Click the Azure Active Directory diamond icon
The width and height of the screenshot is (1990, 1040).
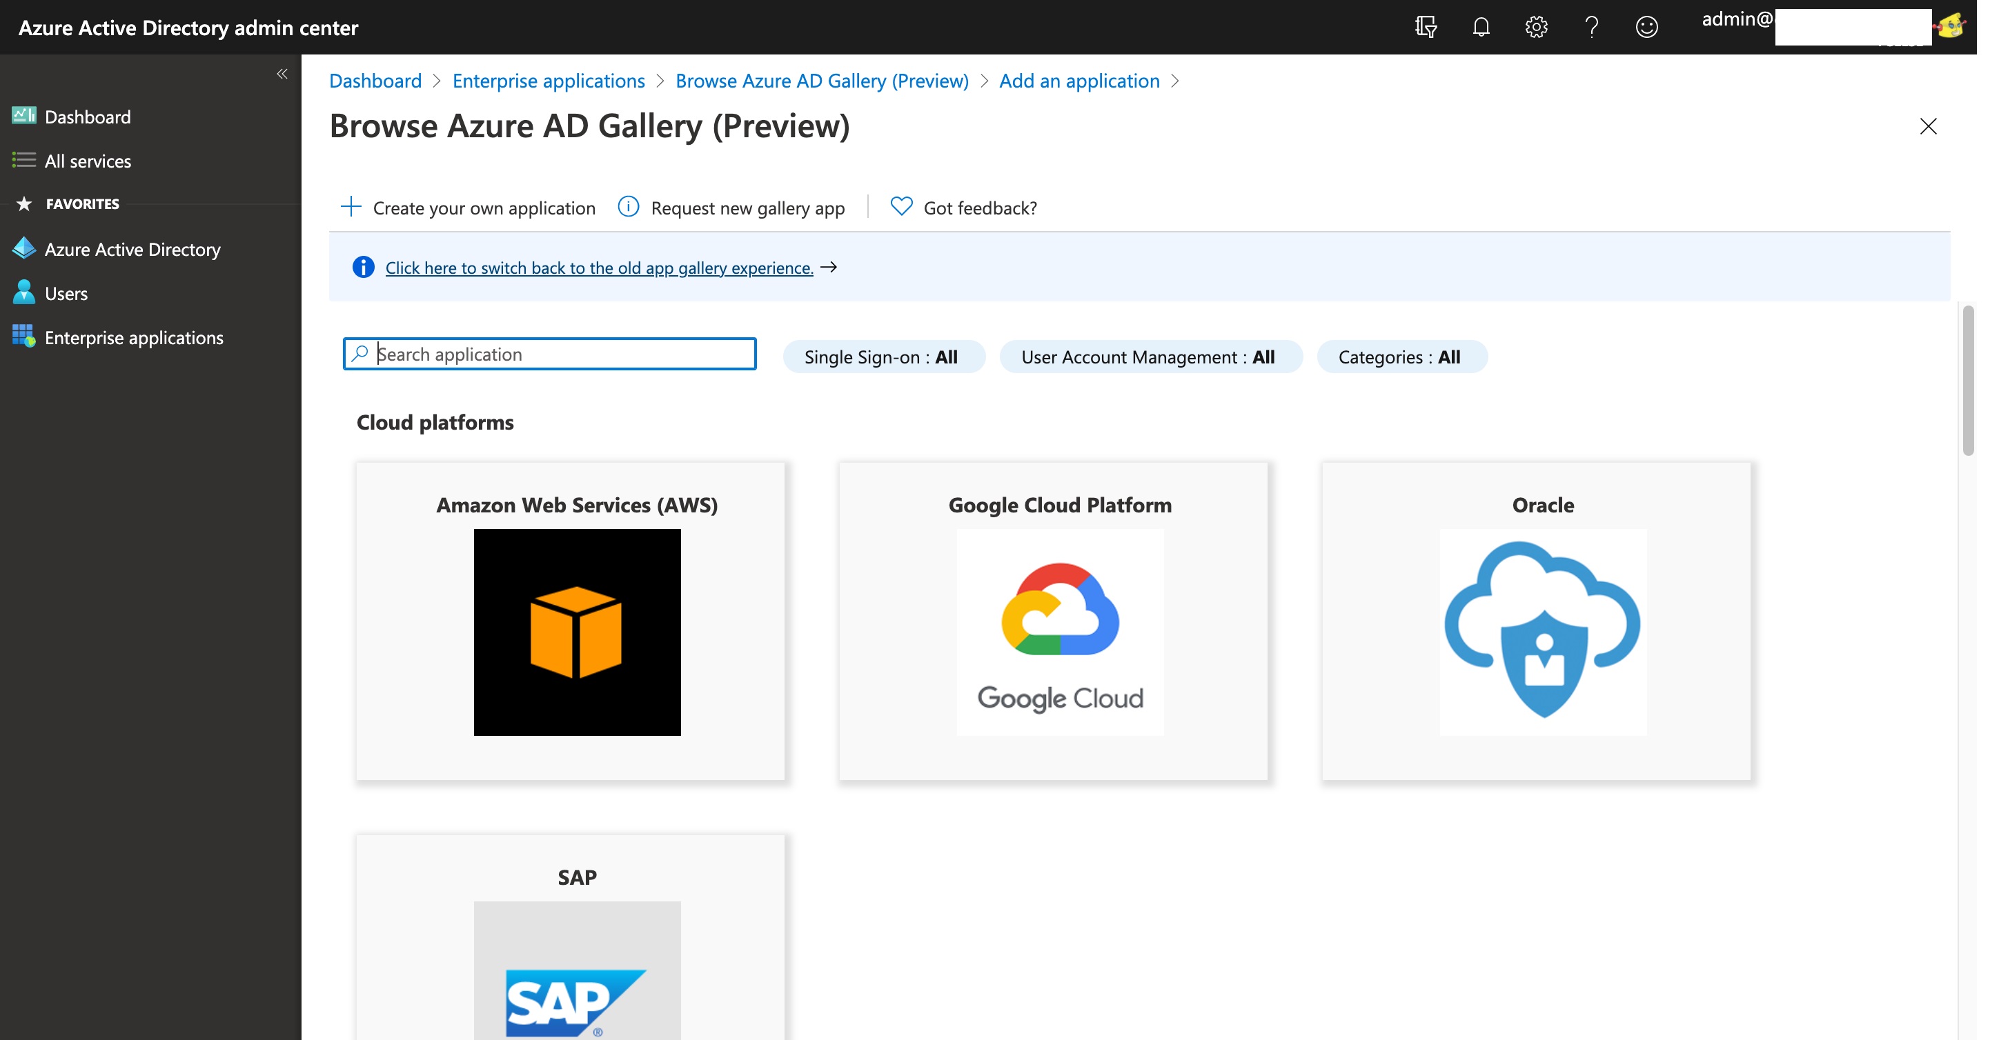24,248
